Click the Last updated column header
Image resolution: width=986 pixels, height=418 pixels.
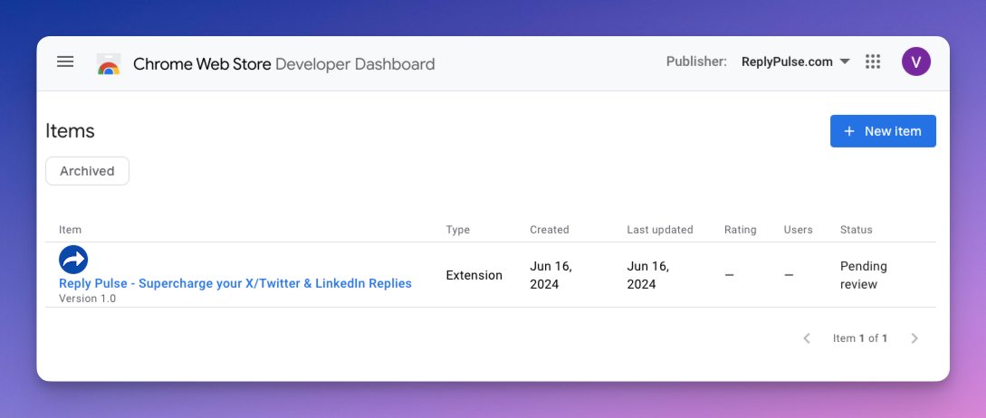coord(660,230)
